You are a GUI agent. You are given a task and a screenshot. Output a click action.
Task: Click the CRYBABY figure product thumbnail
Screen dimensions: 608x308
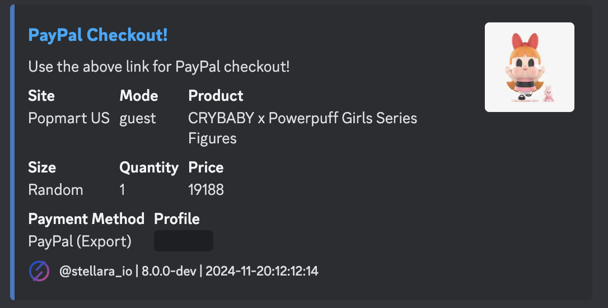click(529, 67)
